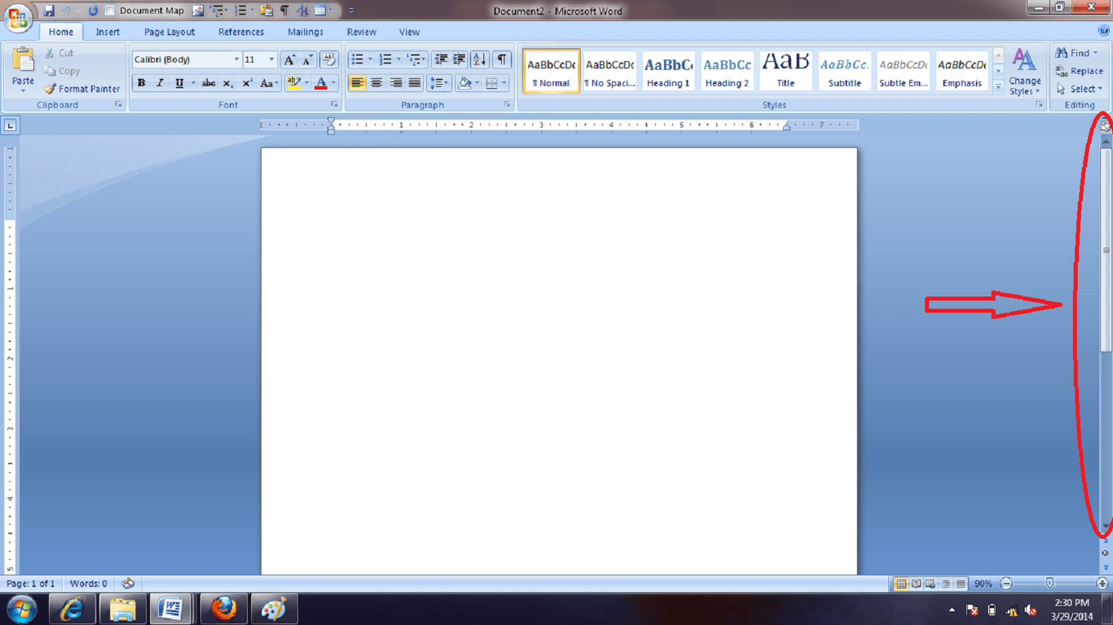Customize Quick Access Toolbar dropdown arrow
The width and height of the screenshot is (1113, 625).
(x=350, y=10)
